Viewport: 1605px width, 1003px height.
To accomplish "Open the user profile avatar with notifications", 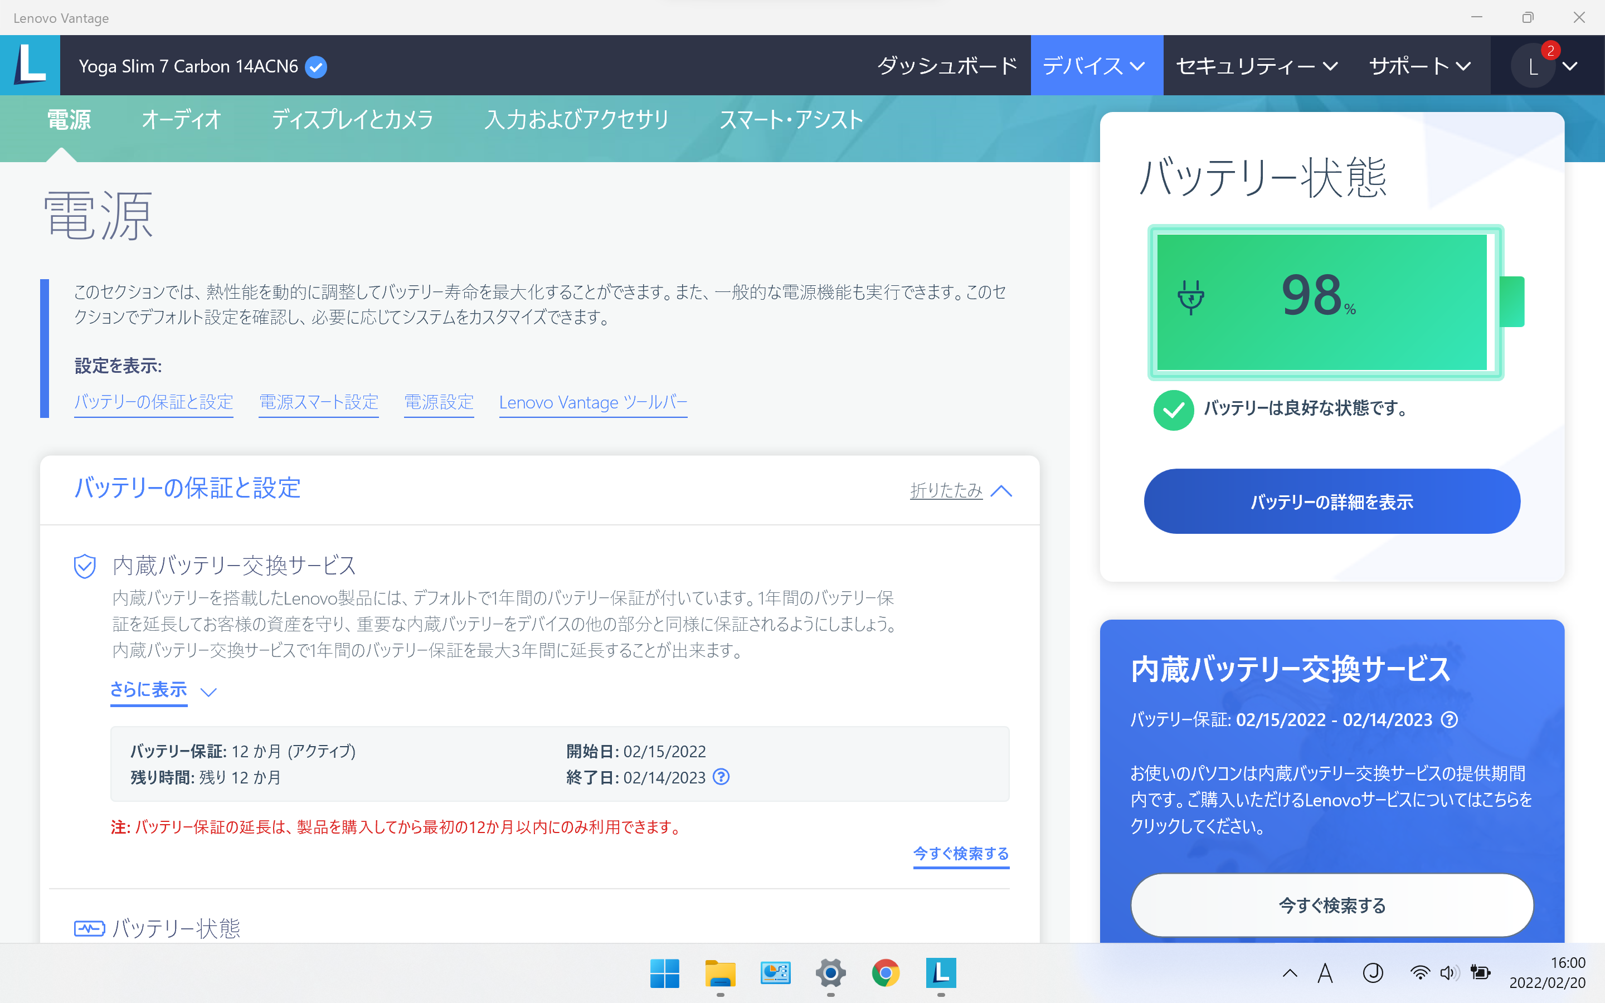I will click(x=1533, y=66).
